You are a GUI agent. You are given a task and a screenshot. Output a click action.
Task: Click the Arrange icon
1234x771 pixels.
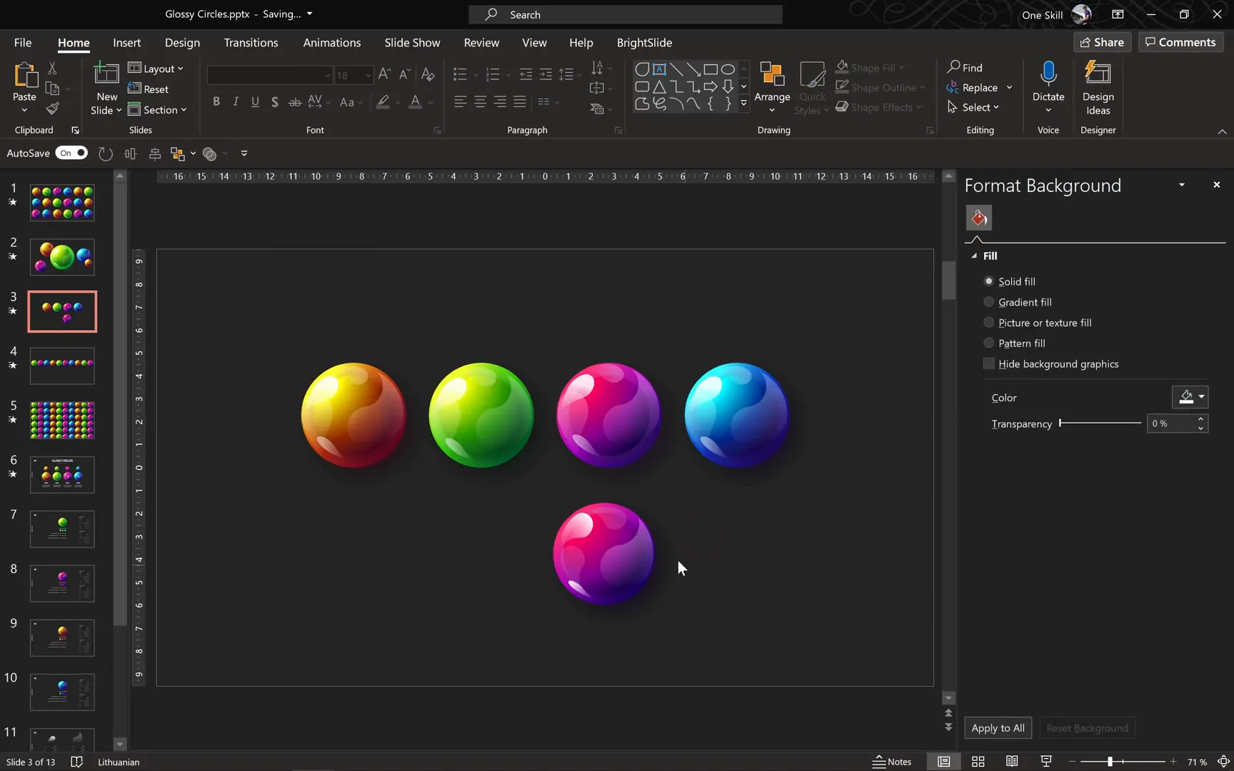772,75
